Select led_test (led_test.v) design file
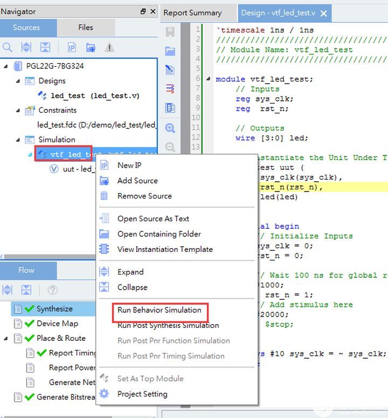 pos(95,95)
